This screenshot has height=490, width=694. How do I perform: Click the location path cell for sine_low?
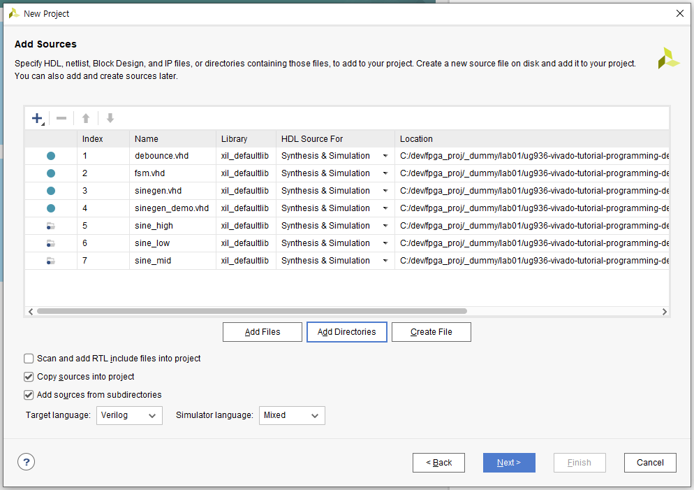click(x=531, y=243)
